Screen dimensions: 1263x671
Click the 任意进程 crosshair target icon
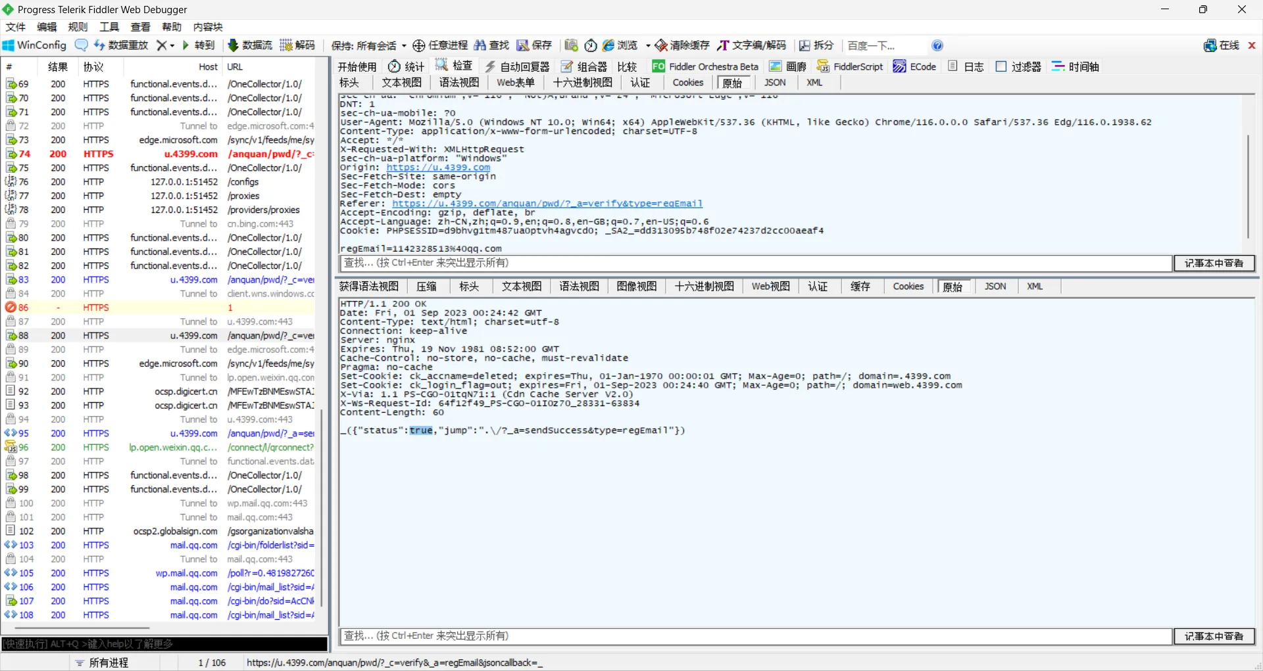click(418, 45)
